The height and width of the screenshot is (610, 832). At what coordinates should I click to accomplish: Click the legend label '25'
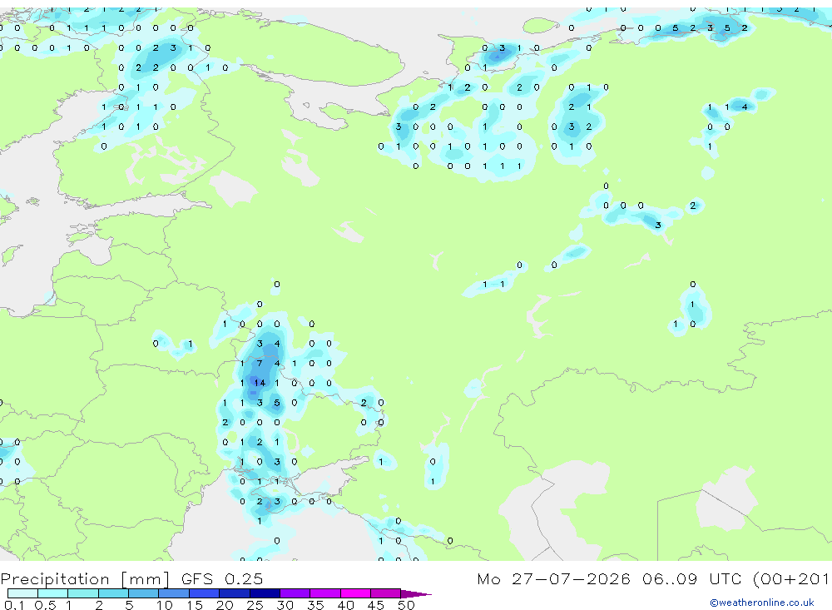(255, 605)
